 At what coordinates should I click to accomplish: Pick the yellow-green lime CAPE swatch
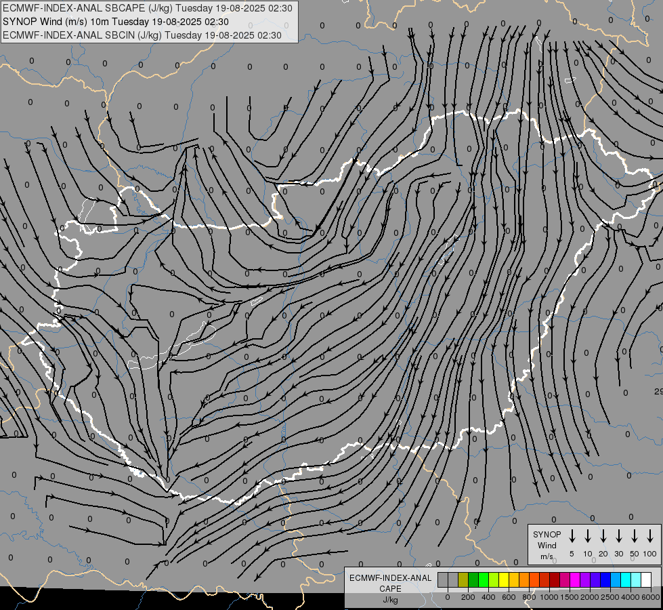[494, 580]
